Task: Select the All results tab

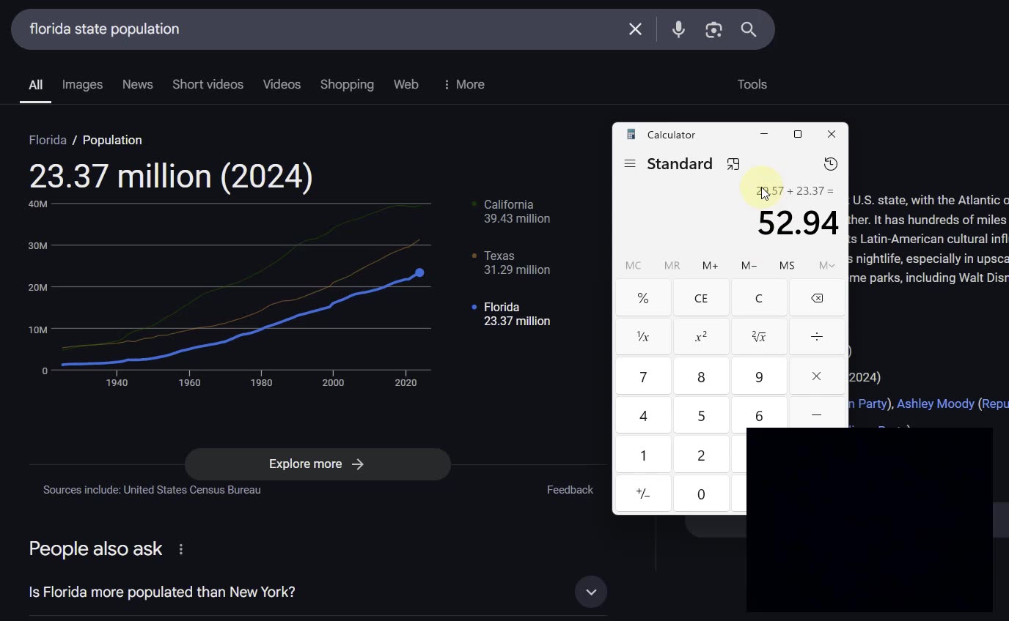Action: click(x=35, y=84)
